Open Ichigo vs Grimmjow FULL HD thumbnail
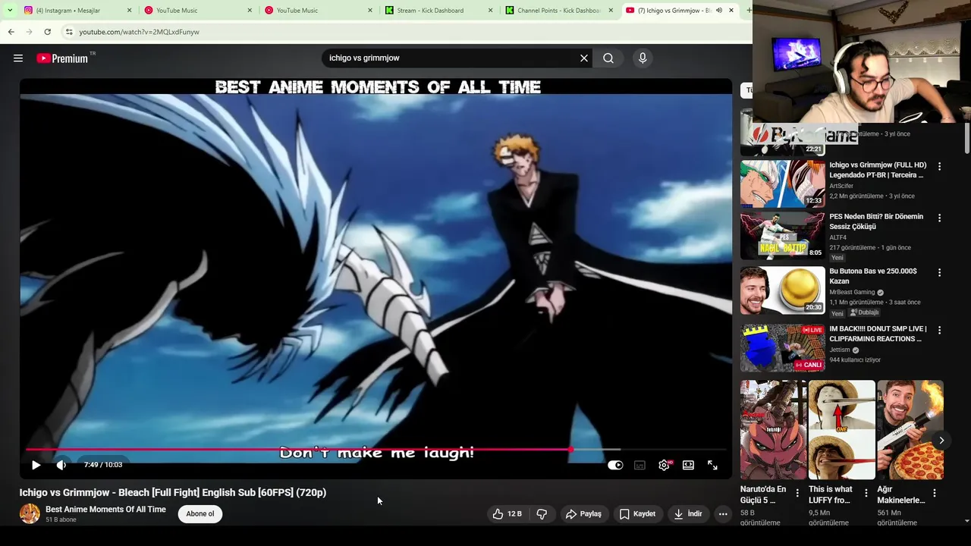971x546 pixels. [x=783, y=184]
